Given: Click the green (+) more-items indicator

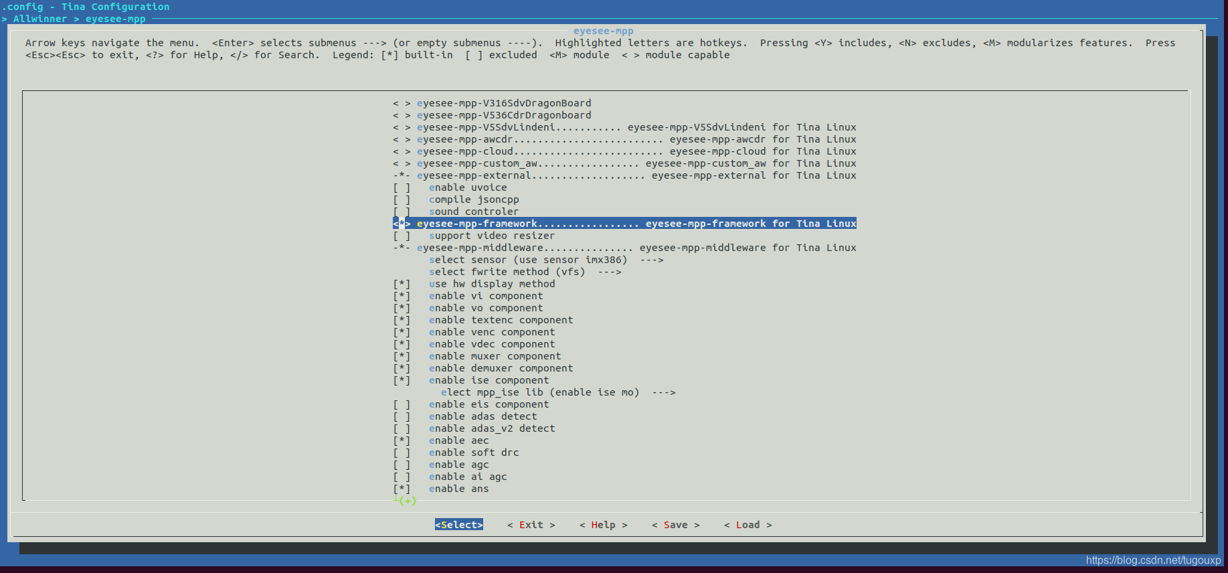Looking at the screenshot, I should click(x=408, y=501).
